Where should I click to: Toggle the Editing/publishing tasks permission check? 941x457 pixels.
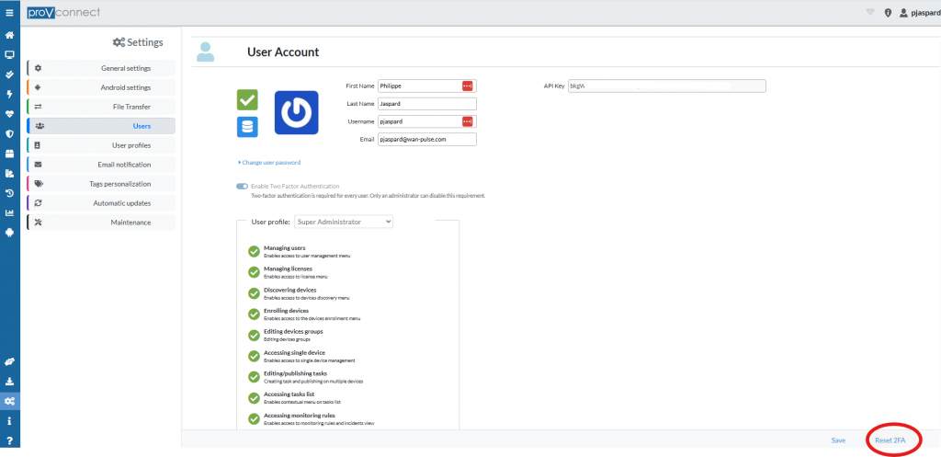pos(254,376)
